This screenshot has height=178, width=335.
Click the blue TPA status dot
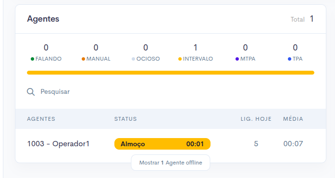289,59
